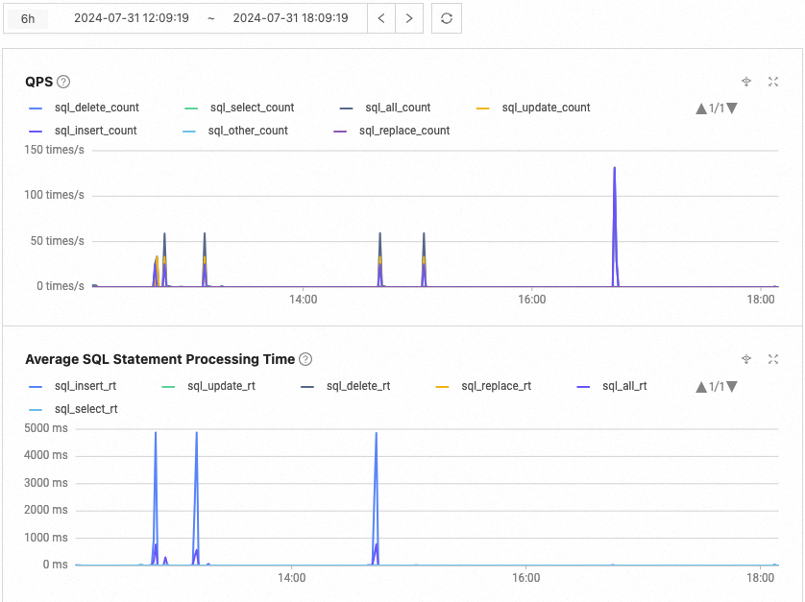Toggle sql_delete_count legend series
Viewport: 805px width, 602px height.
(85, 108)
